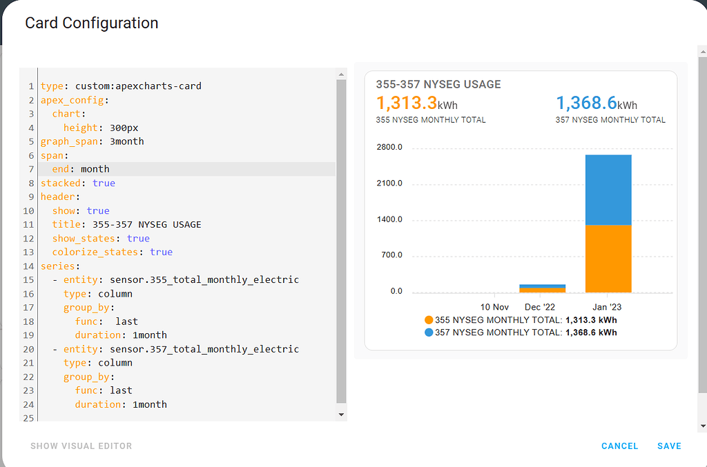
Task: Click the title line '355-357 NYSEG USAGE' in YAML
Action: point(127,224)
